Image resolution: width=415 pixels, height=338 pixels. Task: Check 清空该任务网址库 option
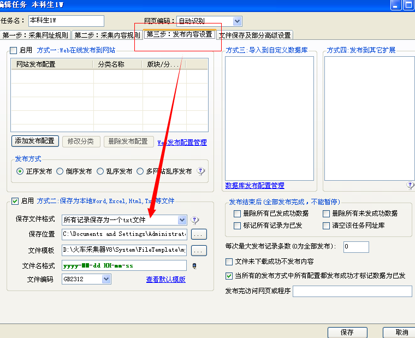[x=326, y=226]
